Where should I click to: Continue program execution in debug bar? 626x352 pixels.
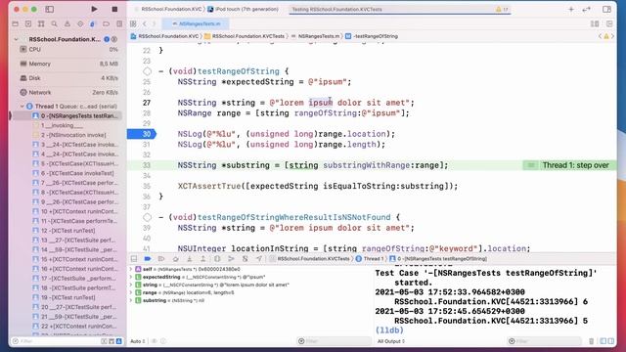tap(161, 258)
